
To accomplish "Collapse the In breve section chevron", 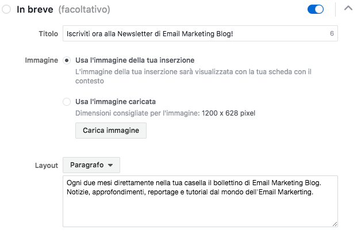I will pos(348,9).
